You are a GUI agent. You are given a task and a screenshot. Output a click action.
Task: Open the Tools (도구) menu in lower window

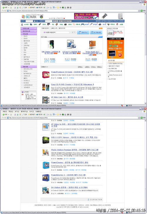point(31,111)
